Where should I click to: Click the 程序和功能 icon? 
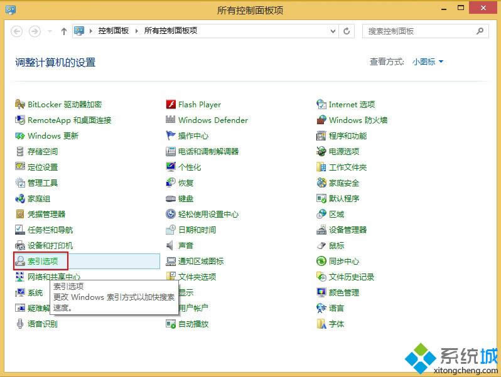click(x=321, y=135)
